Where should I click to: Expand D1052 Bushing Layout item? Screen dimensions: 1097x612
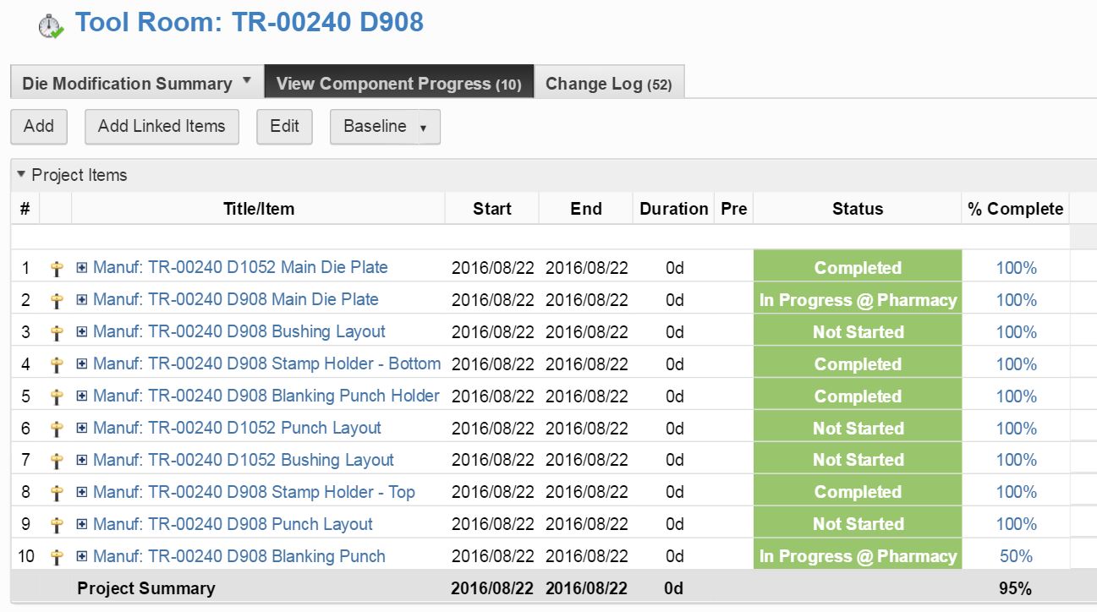tap(82, 461)
